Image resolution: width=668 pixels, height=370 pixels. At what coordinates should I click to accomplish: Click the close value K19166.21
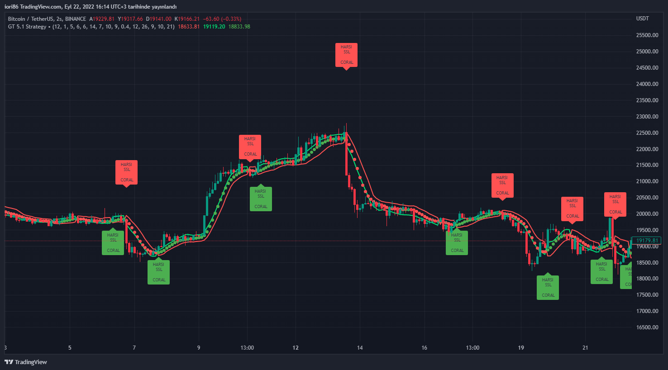pyautogui.click(x=187, y=19)
